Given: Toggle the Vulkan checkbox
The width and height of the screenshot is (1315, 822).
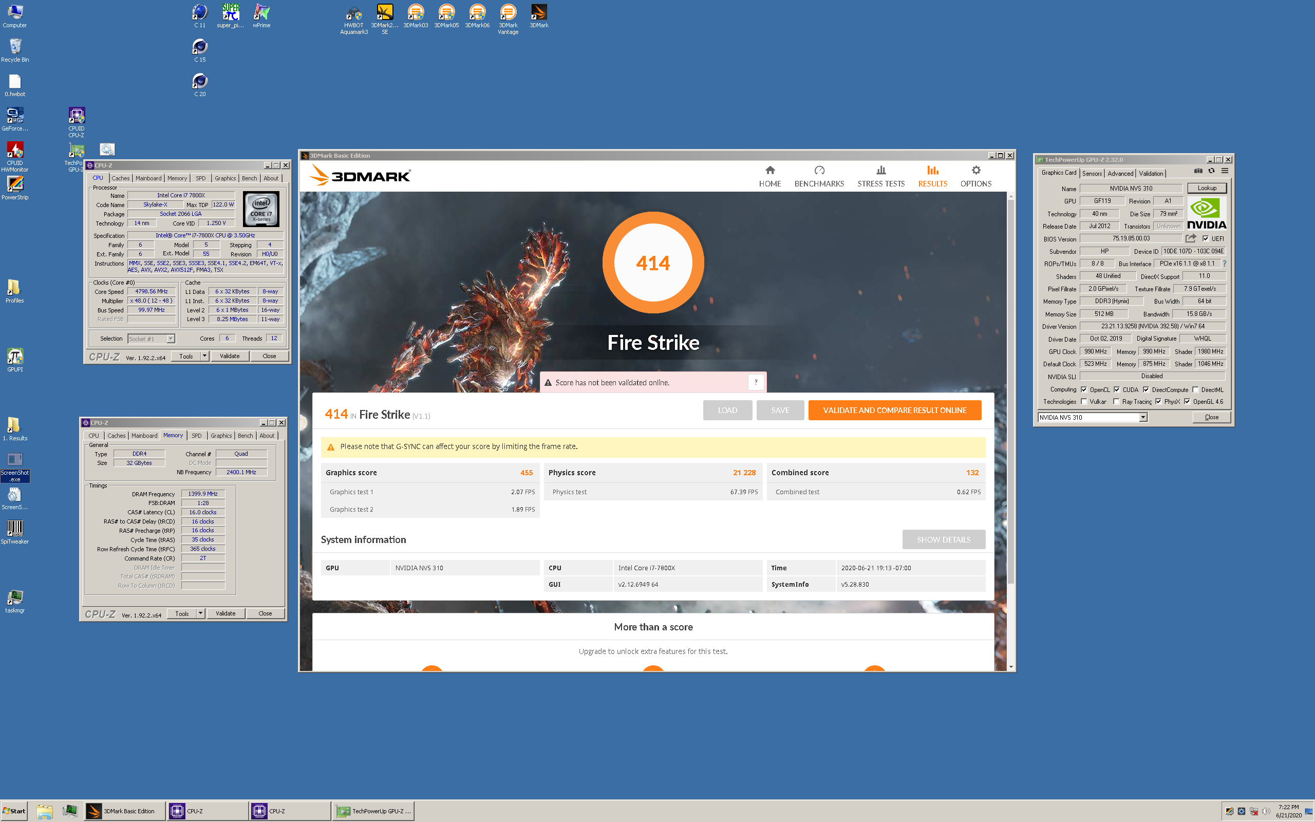Looking at the screenshot, I should point(1083,401).
